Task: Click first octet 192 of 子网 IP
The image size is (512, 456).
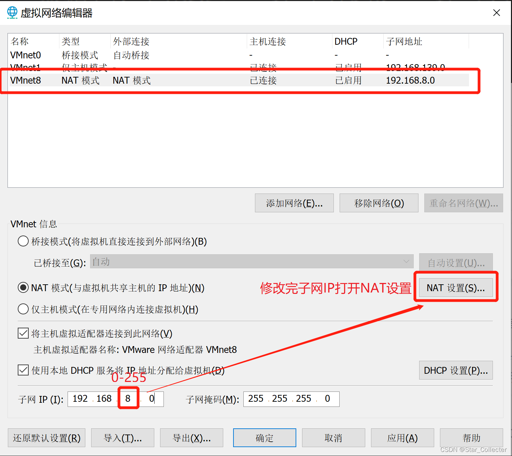Action: [80, 399]
